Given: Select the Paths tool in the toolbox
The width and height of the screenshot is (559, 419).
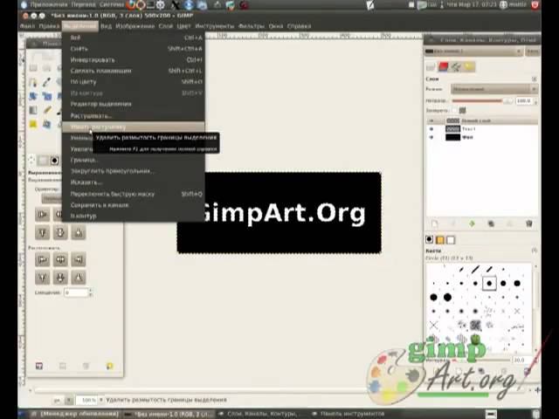Looking at the screenshot, I should (33, 82).
